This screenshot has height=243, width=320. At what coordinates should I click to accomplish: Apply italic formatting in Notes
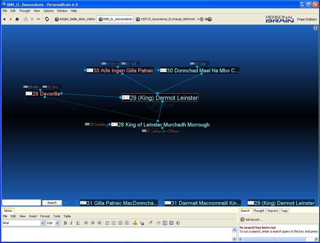click(71, 223)
